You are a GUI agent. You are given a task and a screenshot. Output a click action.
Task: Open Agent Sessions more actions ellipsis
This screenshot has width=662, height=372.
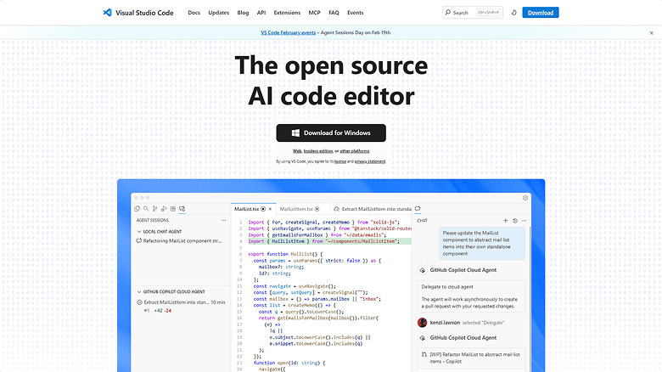pos(224,220)
